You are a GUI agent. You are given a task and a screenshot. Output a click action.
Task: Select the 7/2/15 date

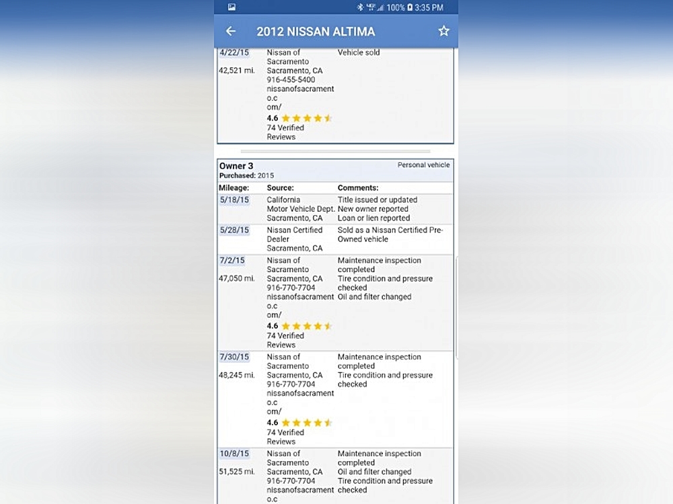pos(232,260)
